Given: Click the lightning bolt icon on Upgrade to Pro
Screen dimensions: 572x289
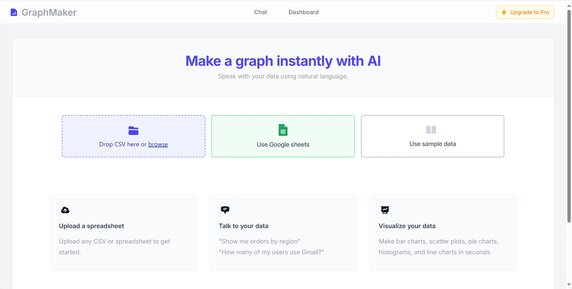Looking at the screenshot, I should tap(504, 12).
